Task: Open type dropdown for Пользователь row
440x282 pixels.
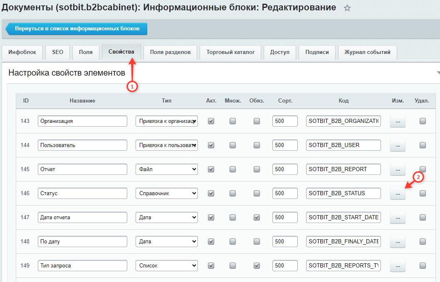Action: point(167,145)
